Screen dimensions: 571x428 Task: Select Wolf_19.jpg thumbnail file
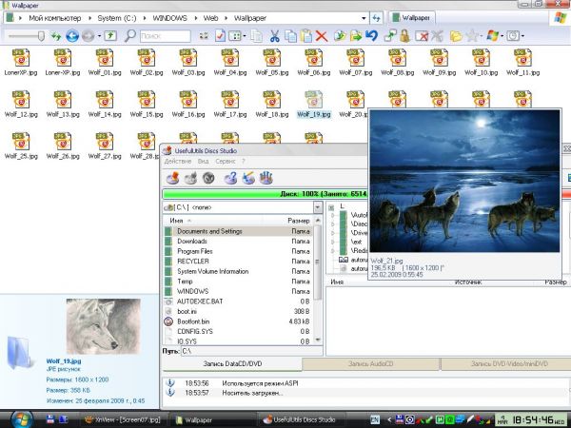[x=313, y=102]
